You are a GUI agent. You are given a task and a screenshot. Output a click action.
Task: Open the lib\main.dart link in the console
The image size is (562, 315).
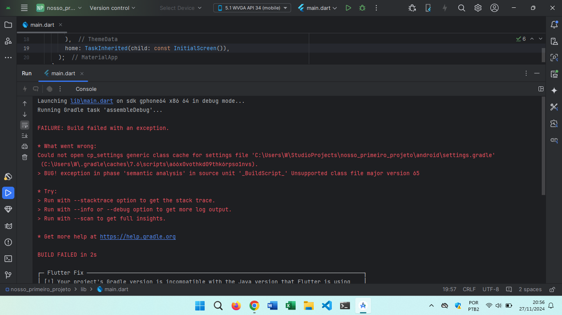(x=92, y=101)
